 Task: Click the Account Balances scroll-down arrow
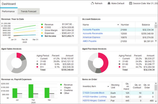tap(156, 41)
